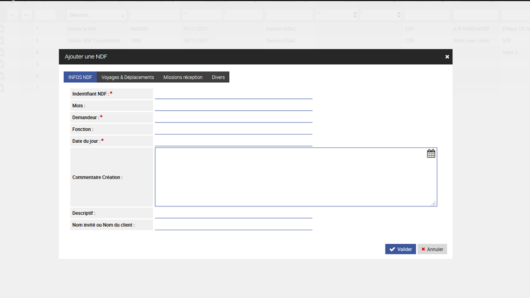
Task: Click the 30/11/2017 date cell in background
Action: coord(196,41)
